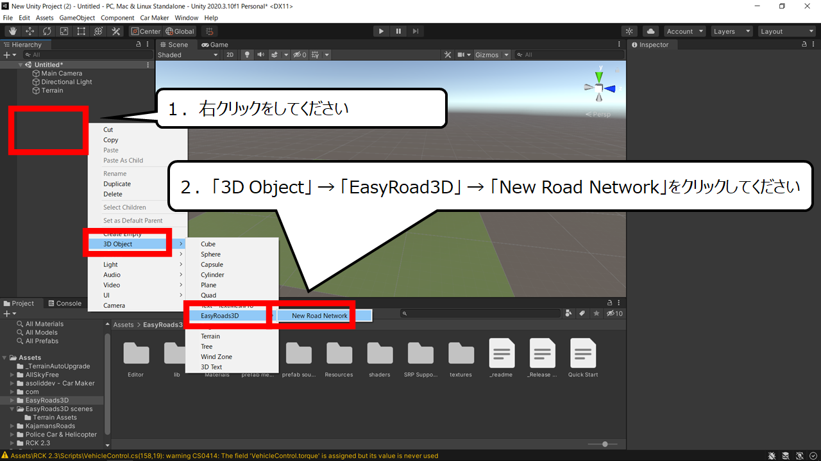The width and height of the screenshot is (821, 461).
Task: Select the Scale tool
Action: click(64, 31)
